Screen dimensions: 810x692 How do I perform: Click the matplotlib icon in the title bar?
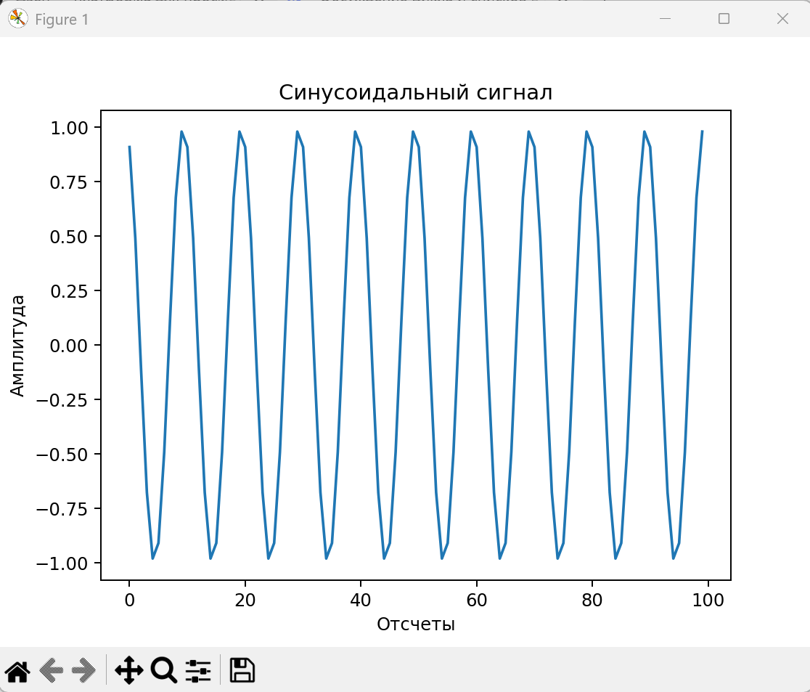[17, 19]
